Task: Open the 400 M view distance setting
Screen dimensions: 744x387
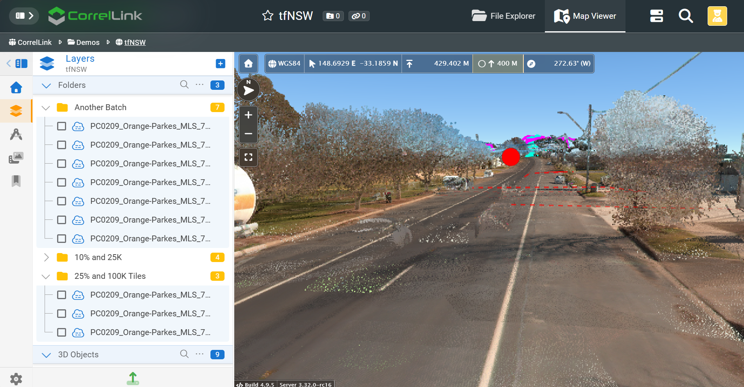Action: click(498, 64)
